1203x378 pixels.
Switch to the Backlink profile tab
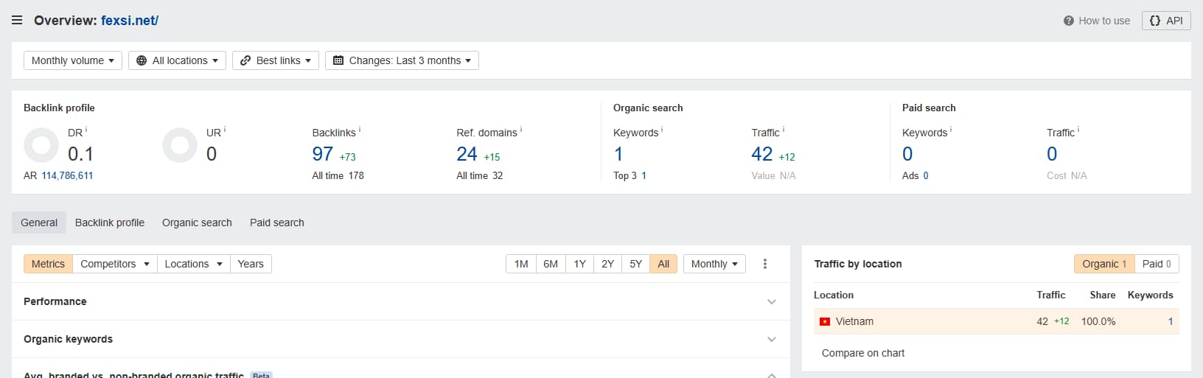point(110,223)
